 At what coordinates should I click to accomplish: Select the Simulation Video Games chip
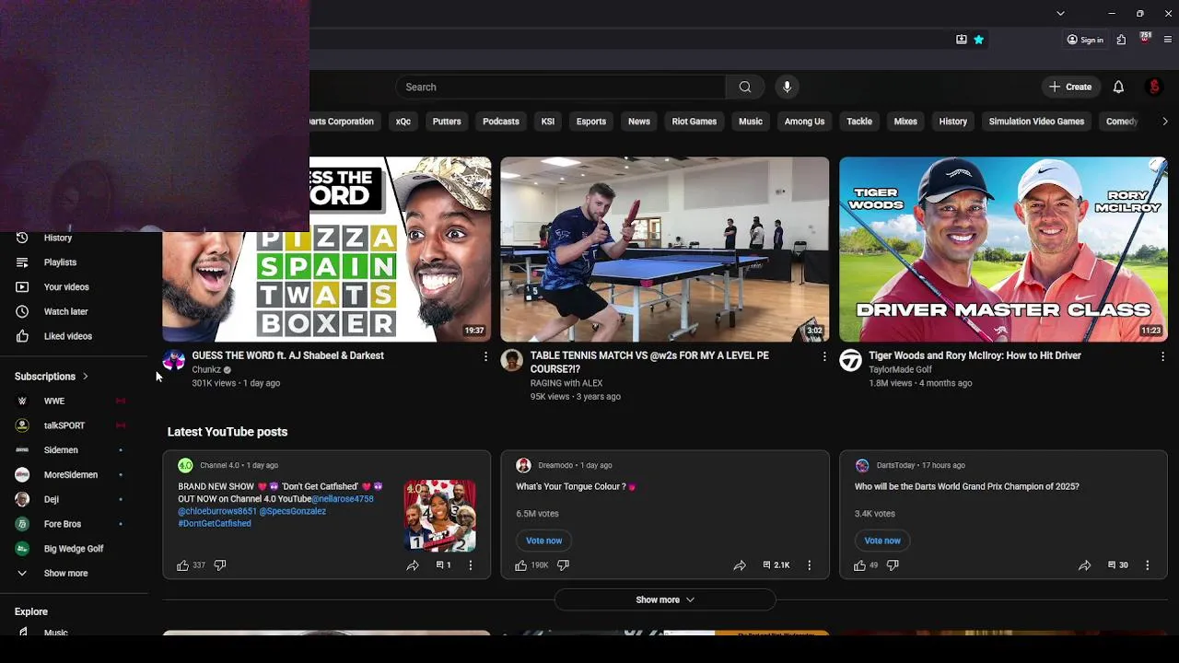pyautogui.click(x=1036, y=122)
